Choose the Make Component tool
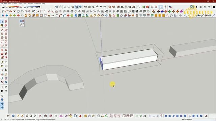Screen dimensions: 216x121 6,22
